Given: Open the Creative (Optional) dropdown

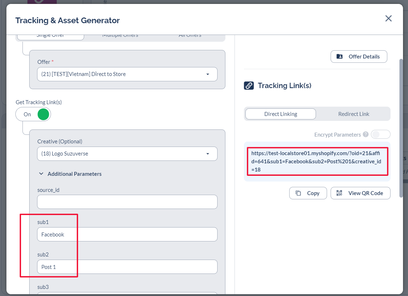Looking at the screenshot, I should tap(127, 154).
